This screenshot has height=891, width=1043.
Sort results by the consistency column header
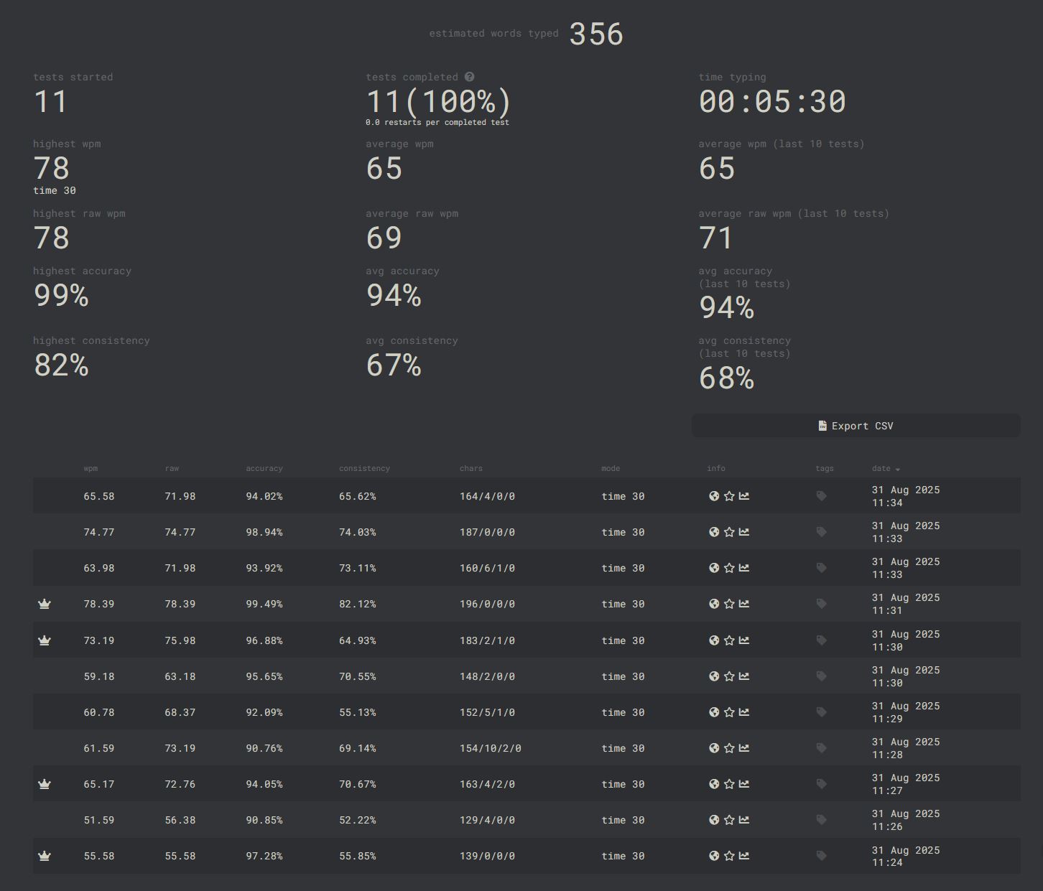click(364, 469)
